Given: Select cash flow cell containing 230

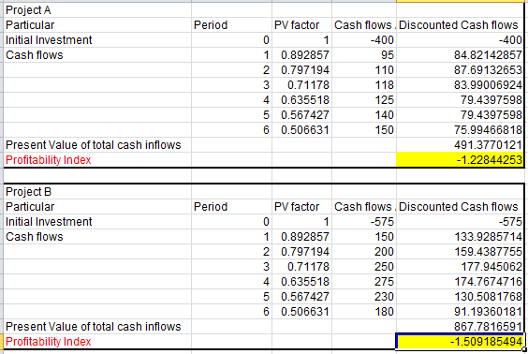Looking at the screenshot, I should coord(364,296).
